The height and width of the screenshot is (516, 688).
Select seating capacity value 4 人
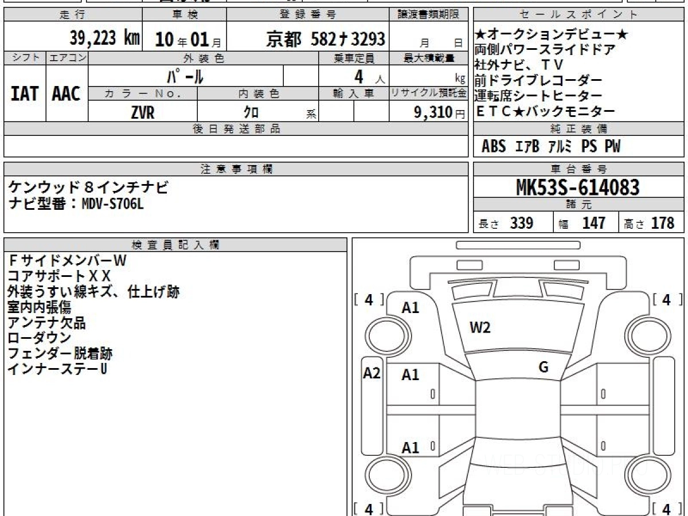[369, 76]
